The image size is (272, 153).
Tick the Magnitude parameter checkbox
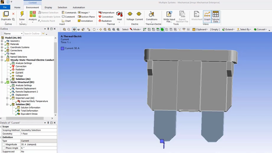tap(4, 144)
